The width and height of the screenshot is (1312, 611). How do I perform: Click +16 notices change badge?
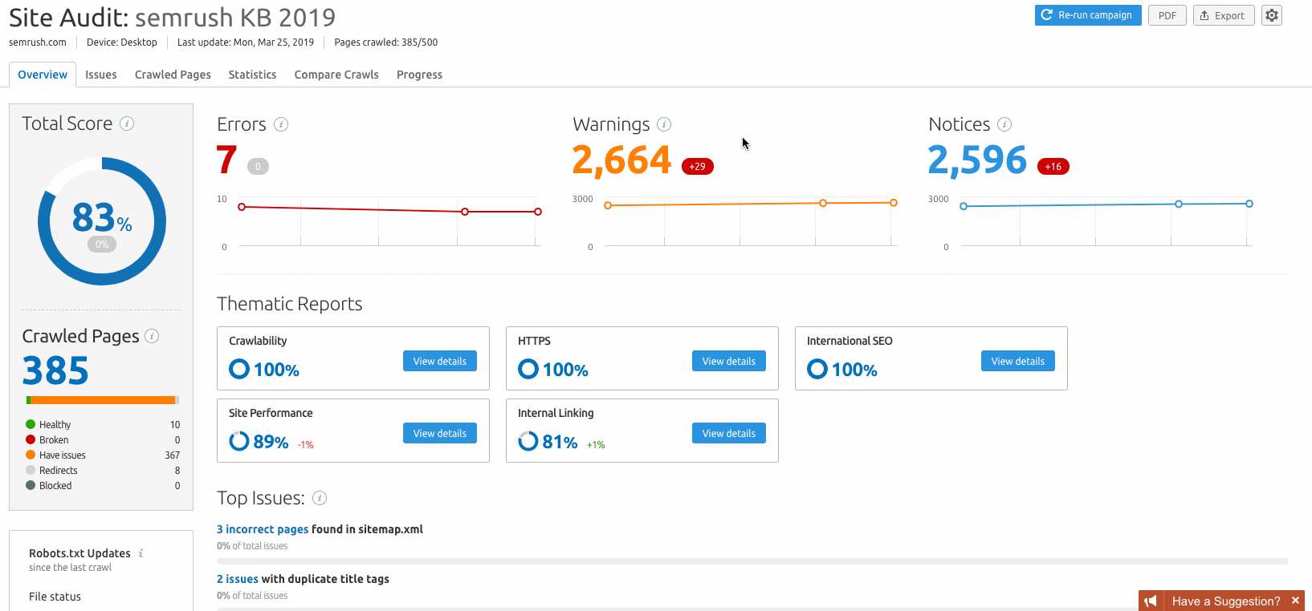(1053, 166)
